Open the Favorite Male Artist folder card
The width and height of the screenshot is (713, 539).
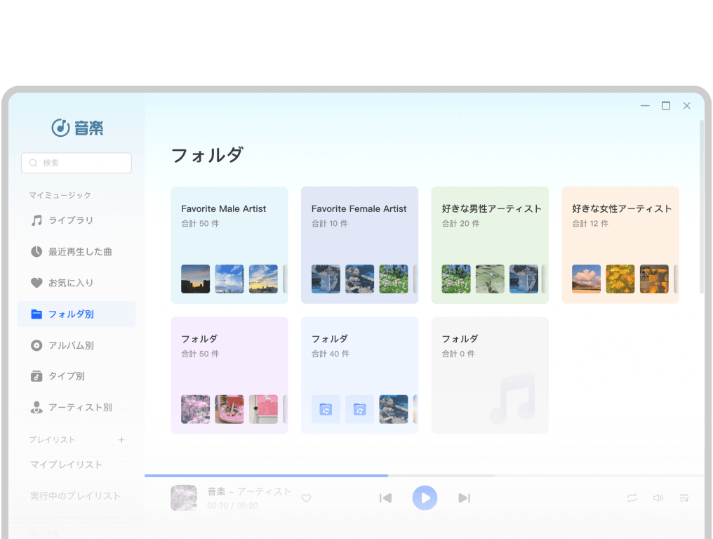click(x=229, y=244)
